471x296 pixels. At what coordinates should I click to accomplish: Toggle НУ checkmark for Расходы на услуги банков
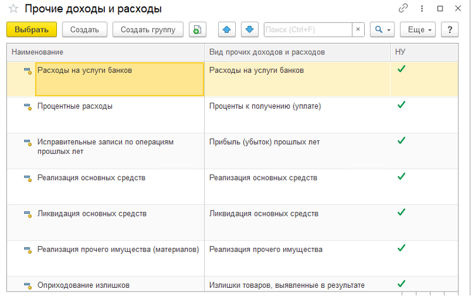(x=401, y=69)
